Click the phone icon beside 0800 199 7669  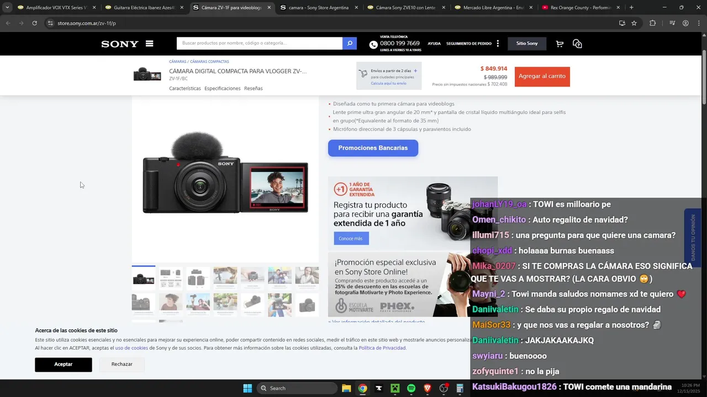373,45
